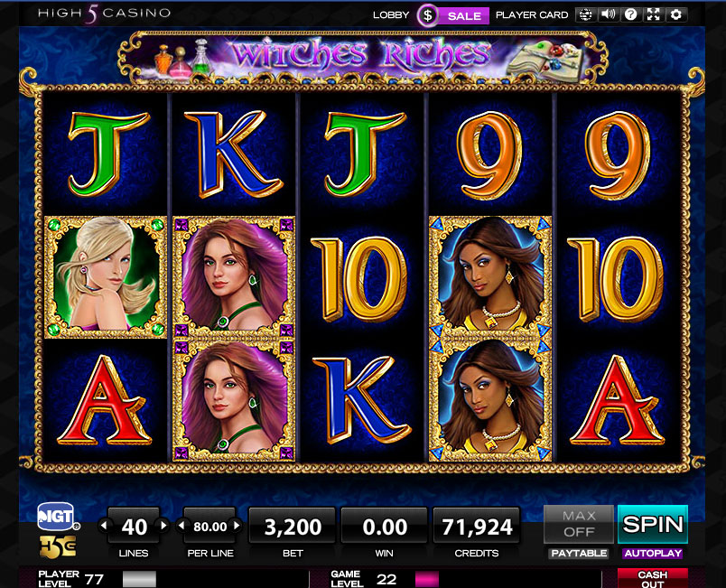
Task: Lower the per line bet amount
Action: pos(181,526)
